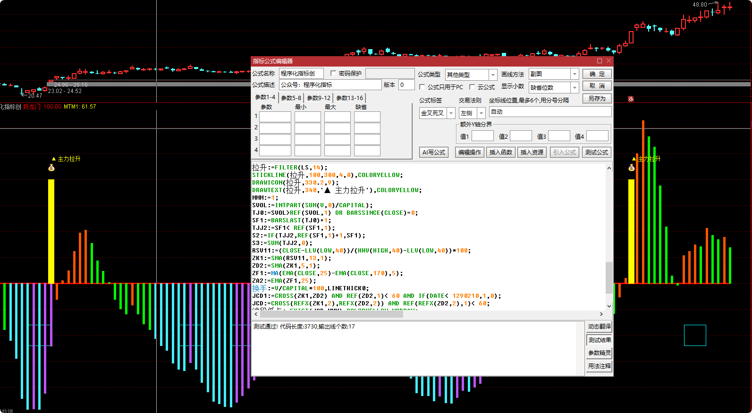Expand the 画线方法 dropdown showing 副图

[575, 74]
